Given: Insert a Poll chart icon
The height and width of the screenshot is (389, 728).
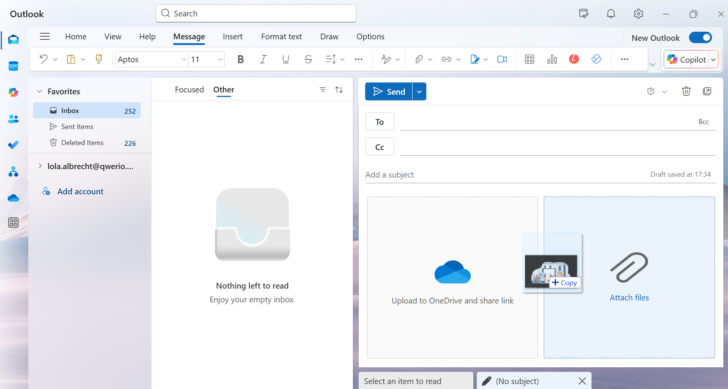Looking at the screenshot, I should click(552, 59).
